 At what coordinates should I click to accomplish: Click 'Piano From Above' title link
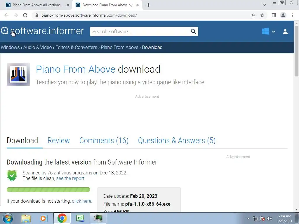[76, 69]
